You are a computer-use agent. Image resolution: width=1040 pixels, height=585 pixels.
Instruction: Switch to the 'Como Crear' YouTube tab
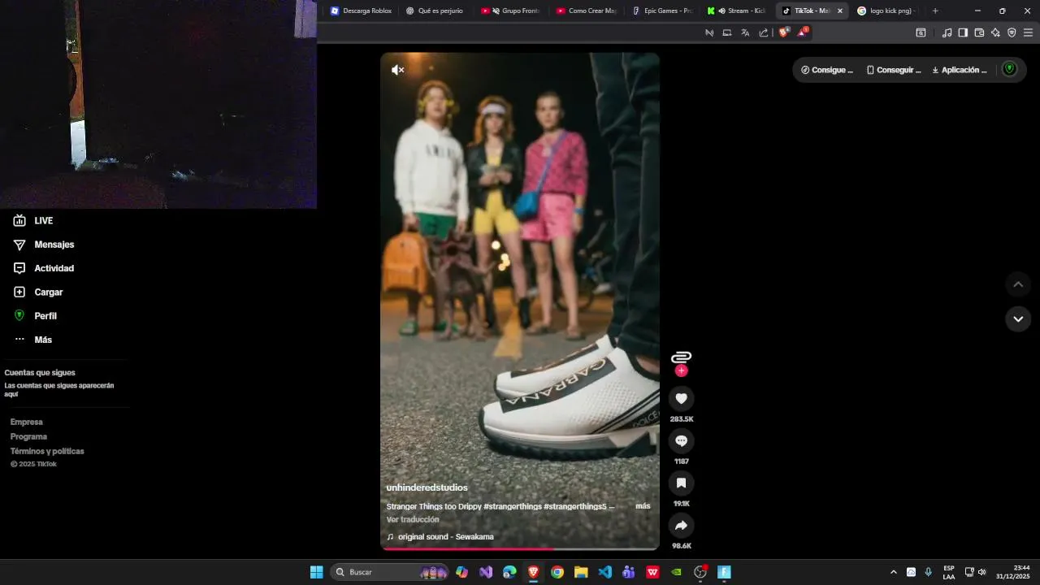point(587,11)
